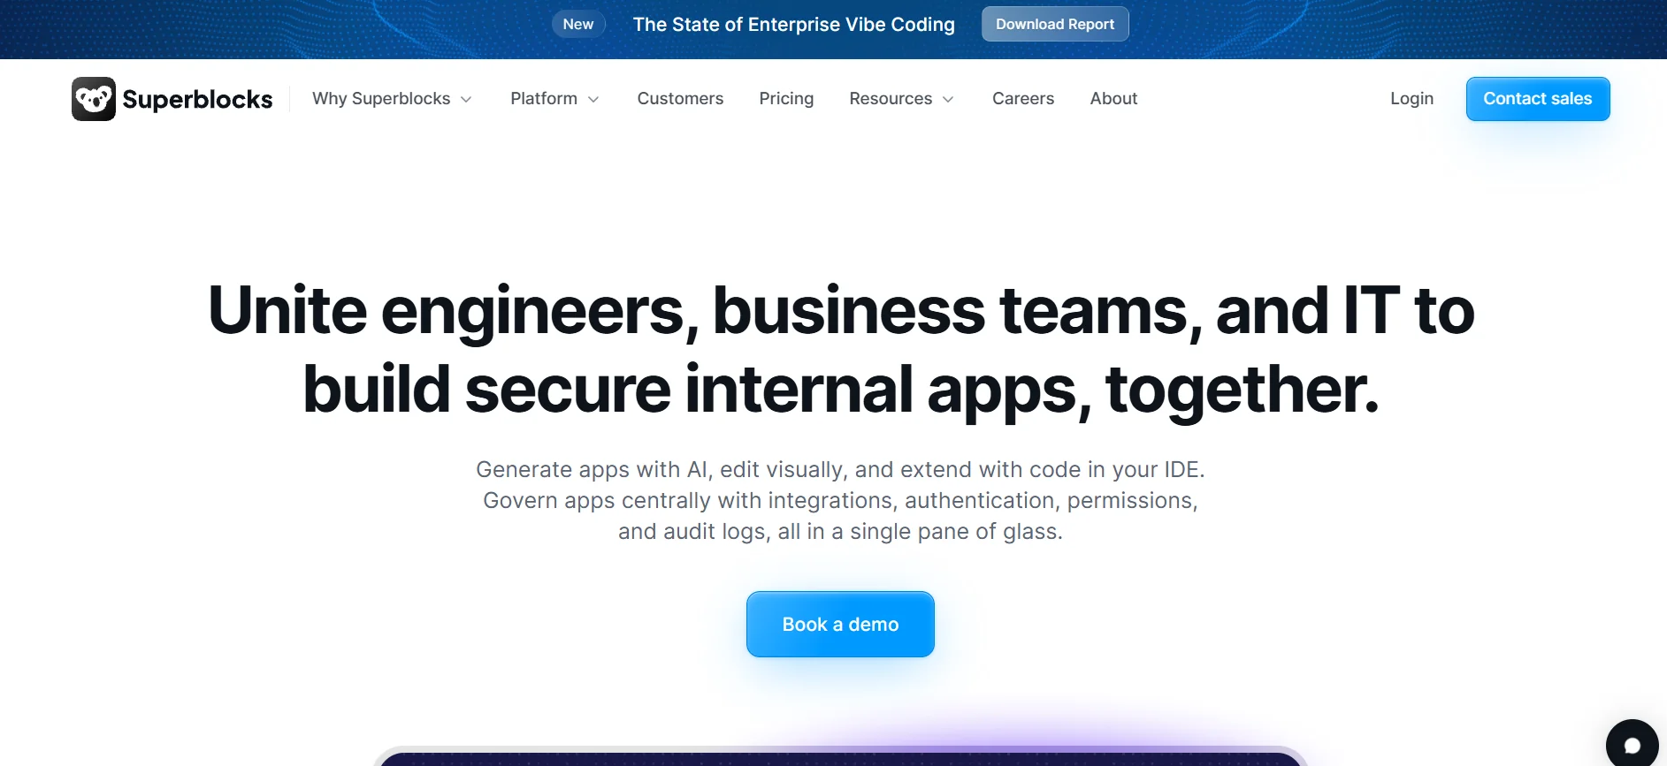The height and width of the screenshot is (766, 1667).
Task: Visit the About page
Action: point(1113,99)
